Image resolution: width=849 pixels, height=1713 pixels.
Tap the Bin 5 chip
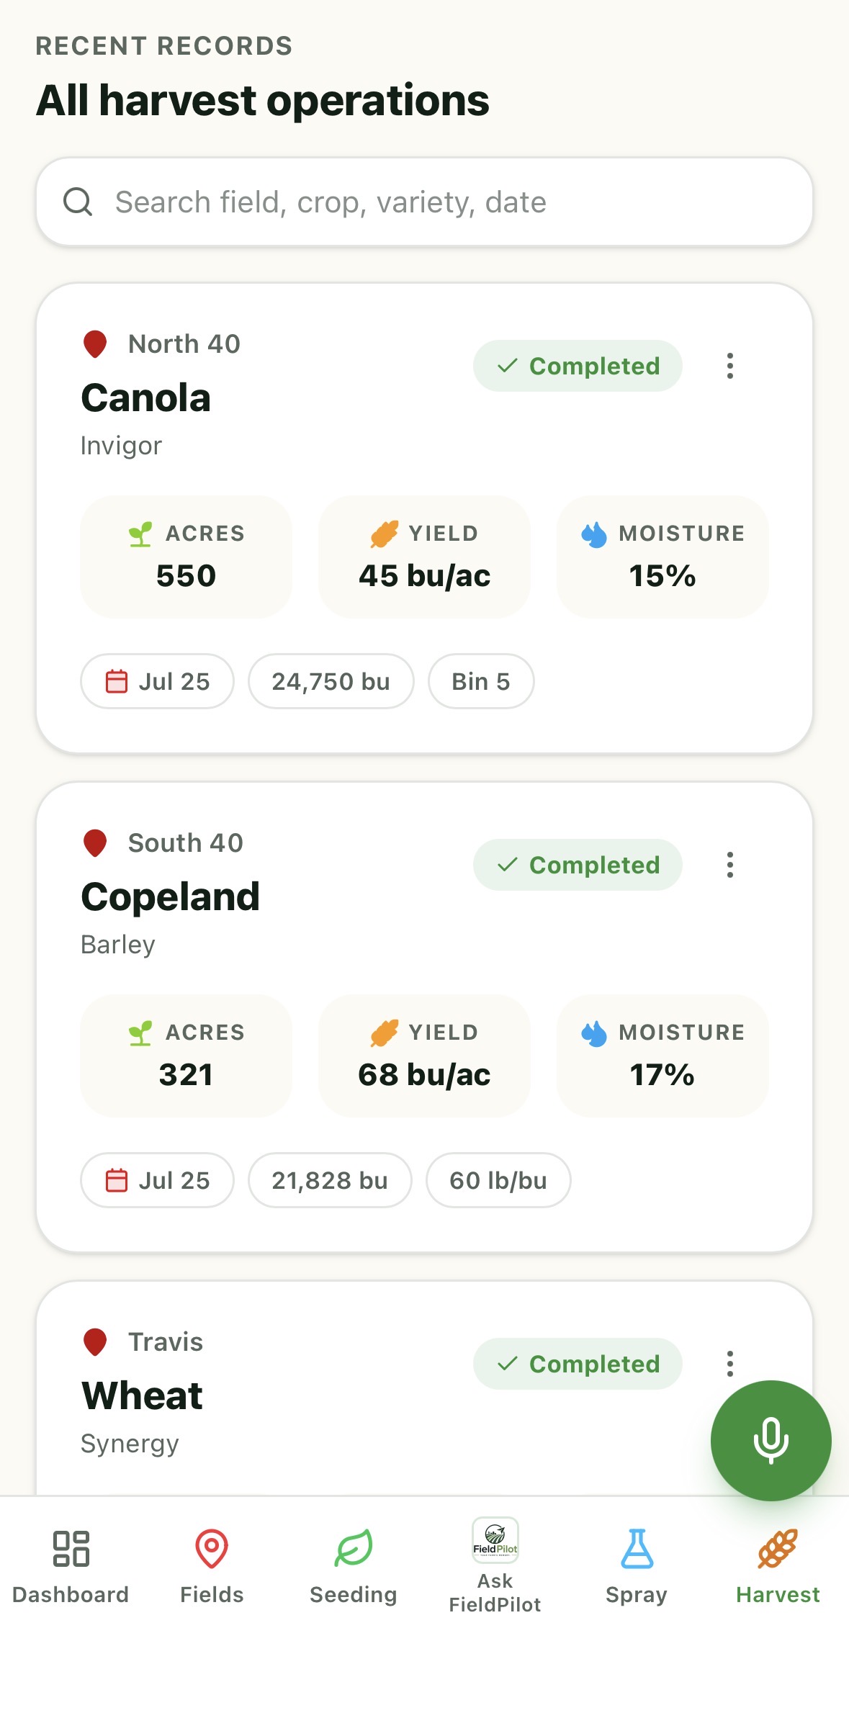point(481,681)
